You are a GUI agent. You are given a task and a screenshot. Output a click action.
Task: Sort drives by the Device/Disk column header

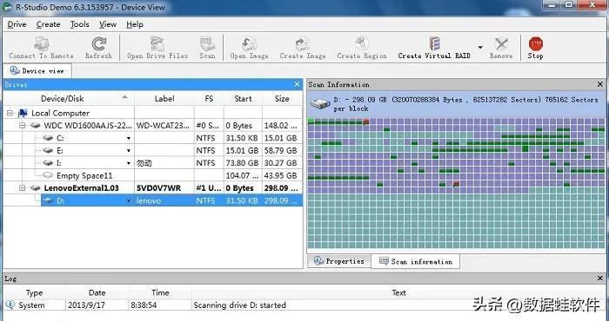pyautogui.click(x=62, y=98)
